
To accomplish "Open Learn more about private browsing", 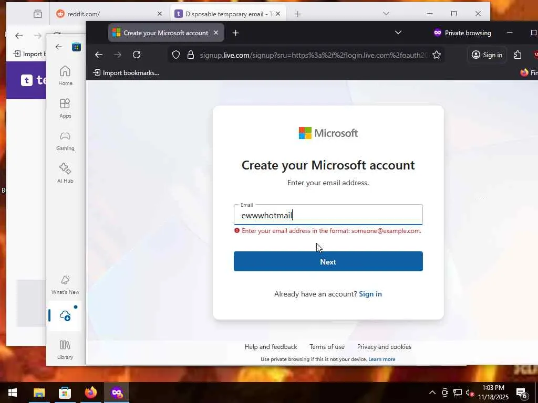I will pos(381,359).
